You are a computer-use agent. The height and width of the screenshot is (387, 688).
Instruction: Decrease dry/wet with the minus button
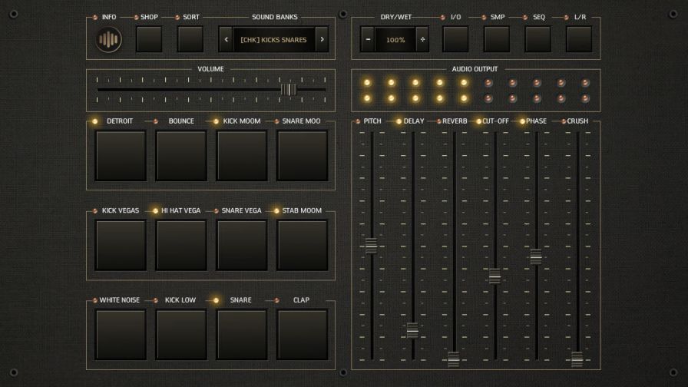pyautogui.click(x=368, y=40)
